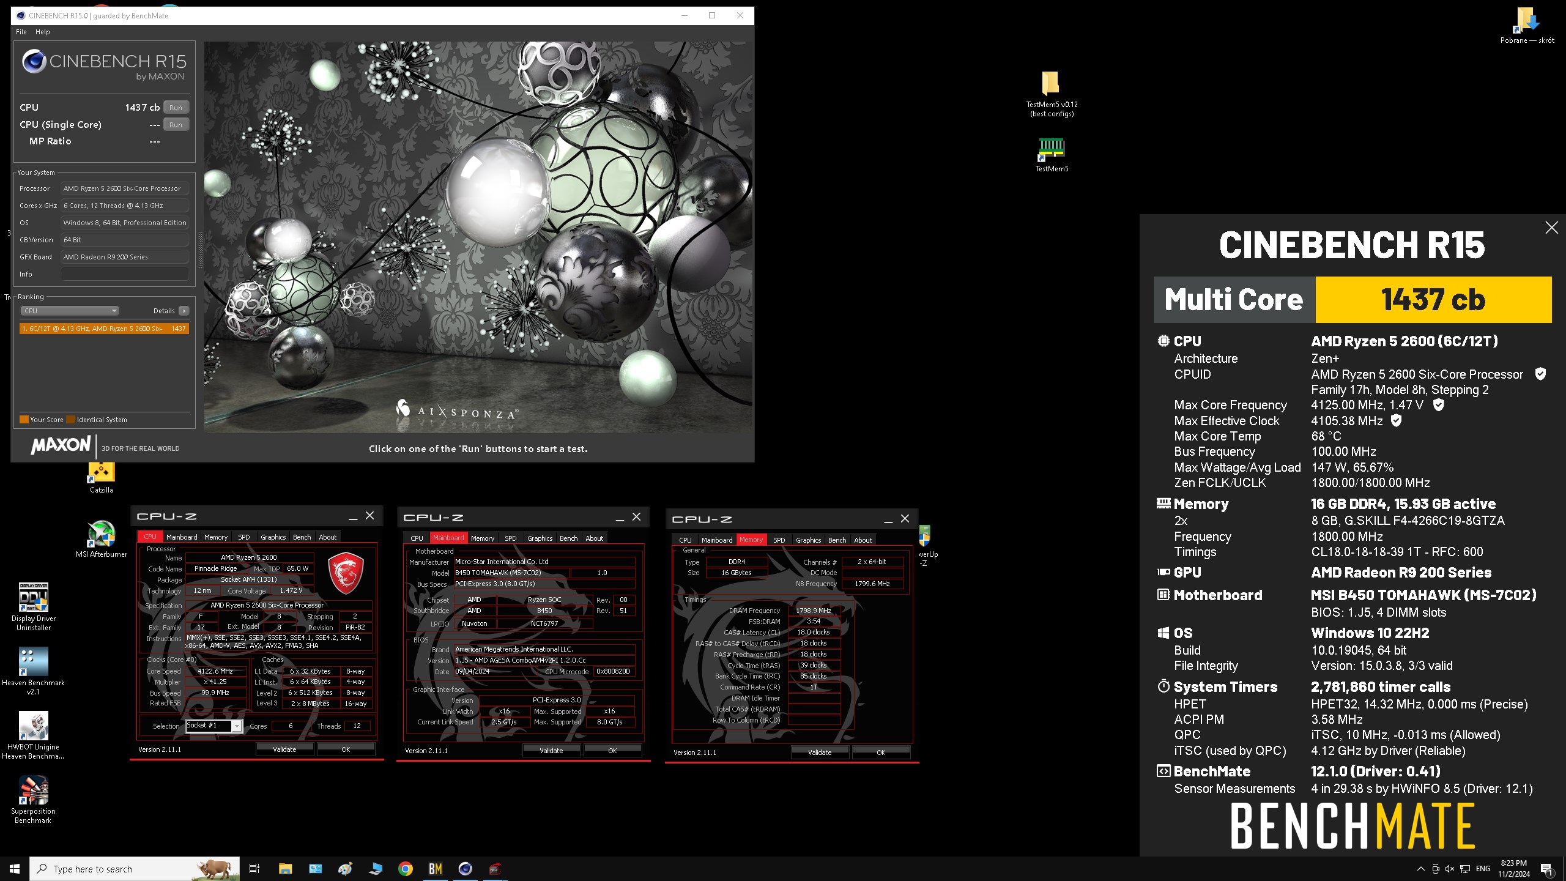Click Validate in Memory CPU-Z window
This screenshot has width=1566, height=881.
[820, 753]
